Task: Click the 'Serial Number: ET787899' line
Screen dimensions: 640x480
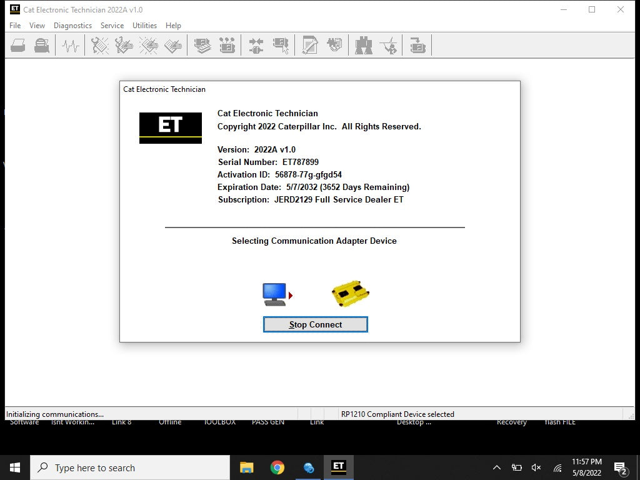Action: (x=268, y=162)
